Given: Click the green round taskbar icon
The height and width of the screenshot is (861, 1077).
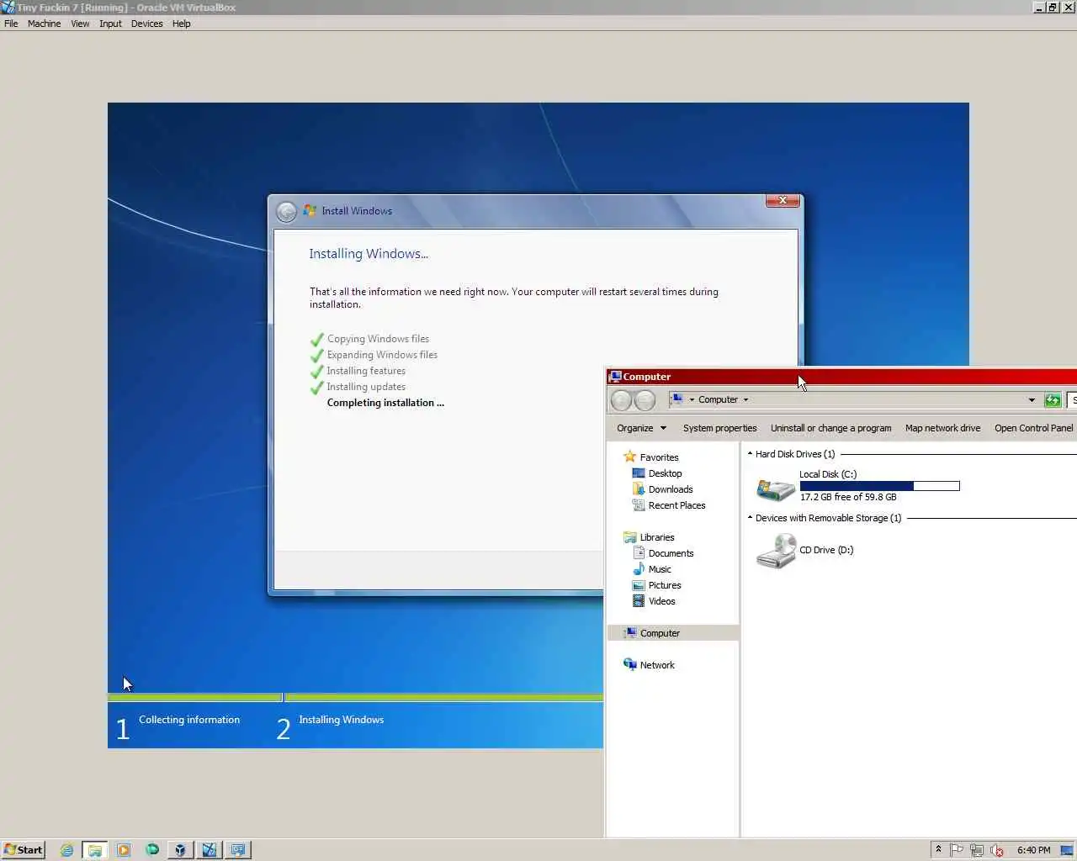Looking at the screenshot, I should pyautogui.click(x=152, y=850).
